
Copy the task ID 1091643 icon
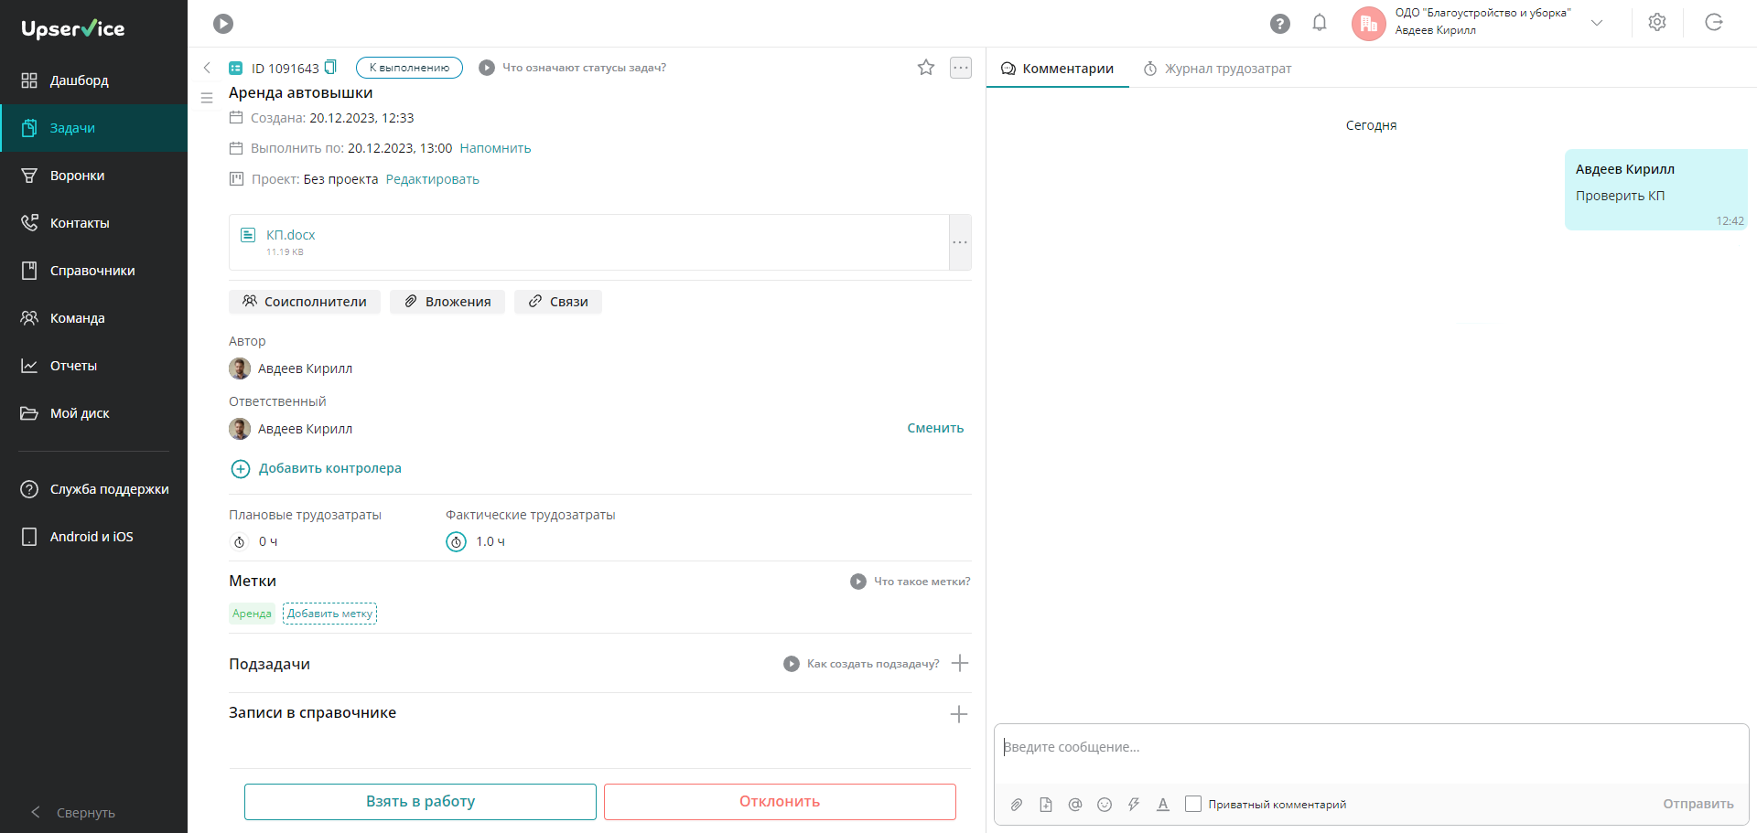331,67
